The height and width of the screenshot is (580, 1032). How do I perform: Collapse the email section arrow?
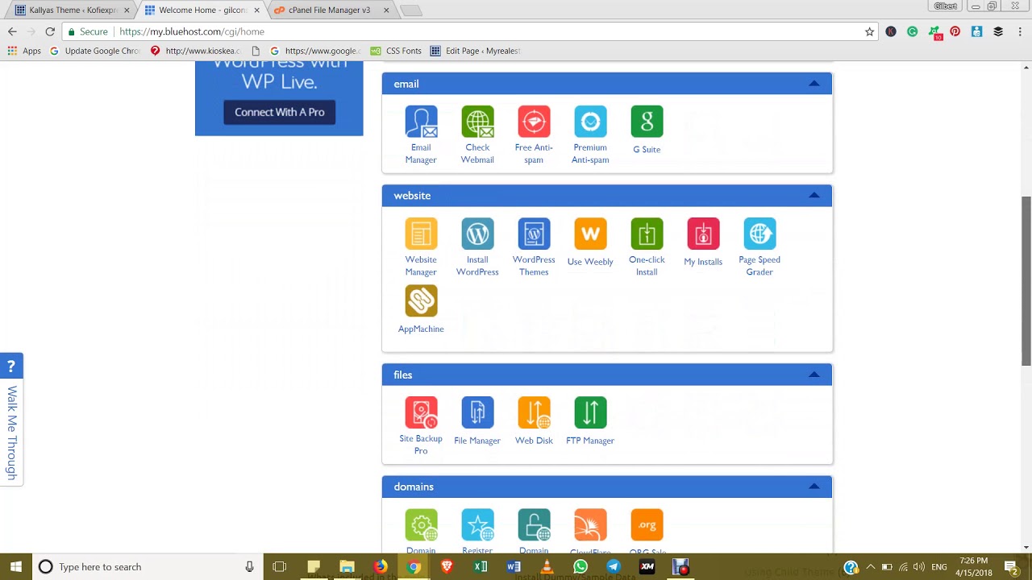pyautogui.click(x=814, y=84)
